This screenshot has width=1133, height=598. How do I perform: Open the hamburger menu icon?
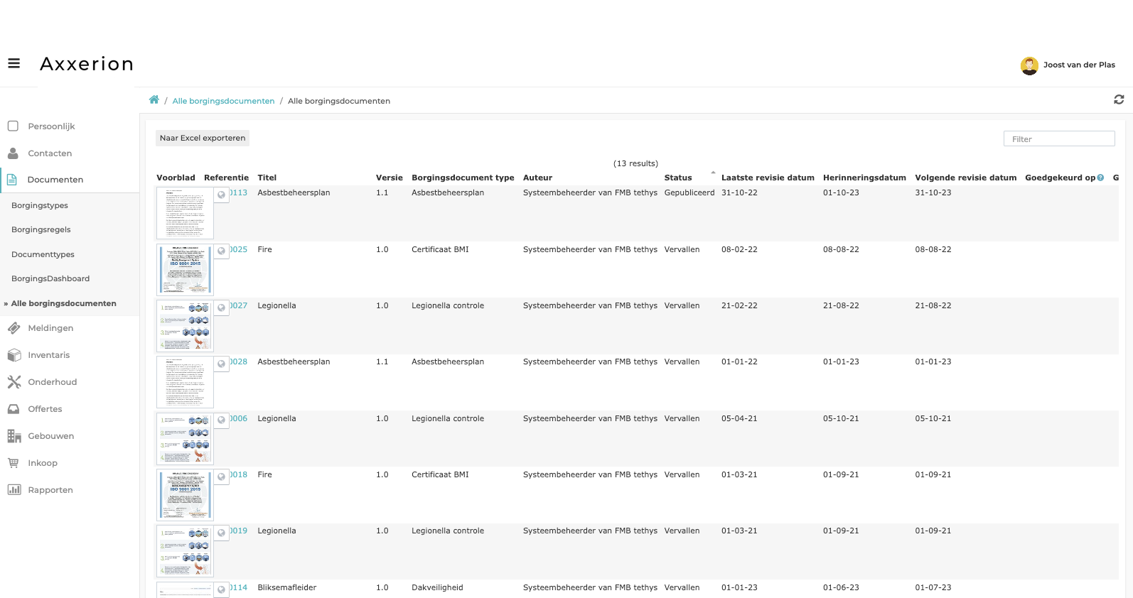(14, 63)
